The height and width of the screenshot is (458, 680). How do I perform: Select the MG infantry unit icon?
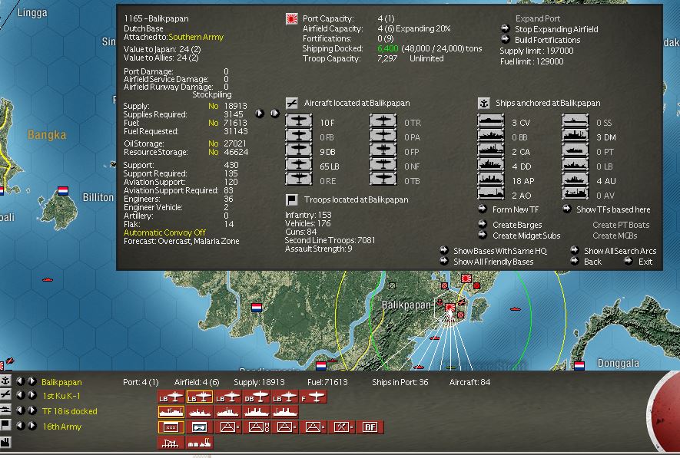(x=257, y=427)
